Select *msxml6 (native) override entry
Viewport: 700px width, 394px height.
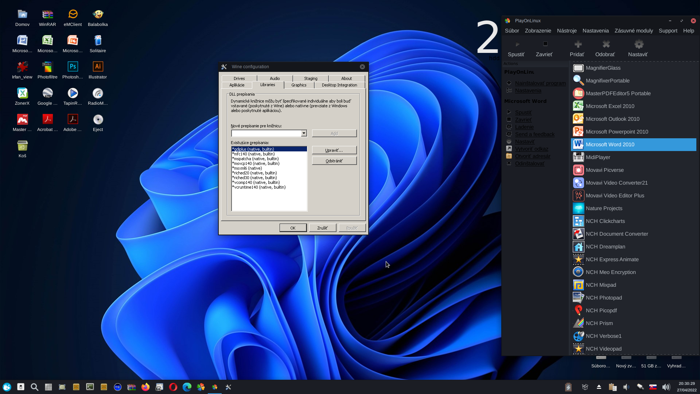coord(247,168)
